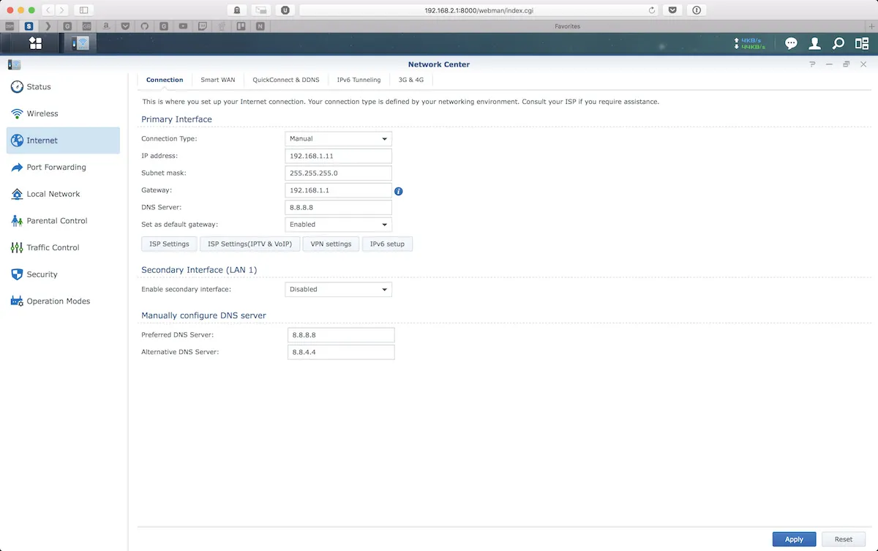Open the widgets panel icon
878x551 pixels.
click(x=862, y=43)
